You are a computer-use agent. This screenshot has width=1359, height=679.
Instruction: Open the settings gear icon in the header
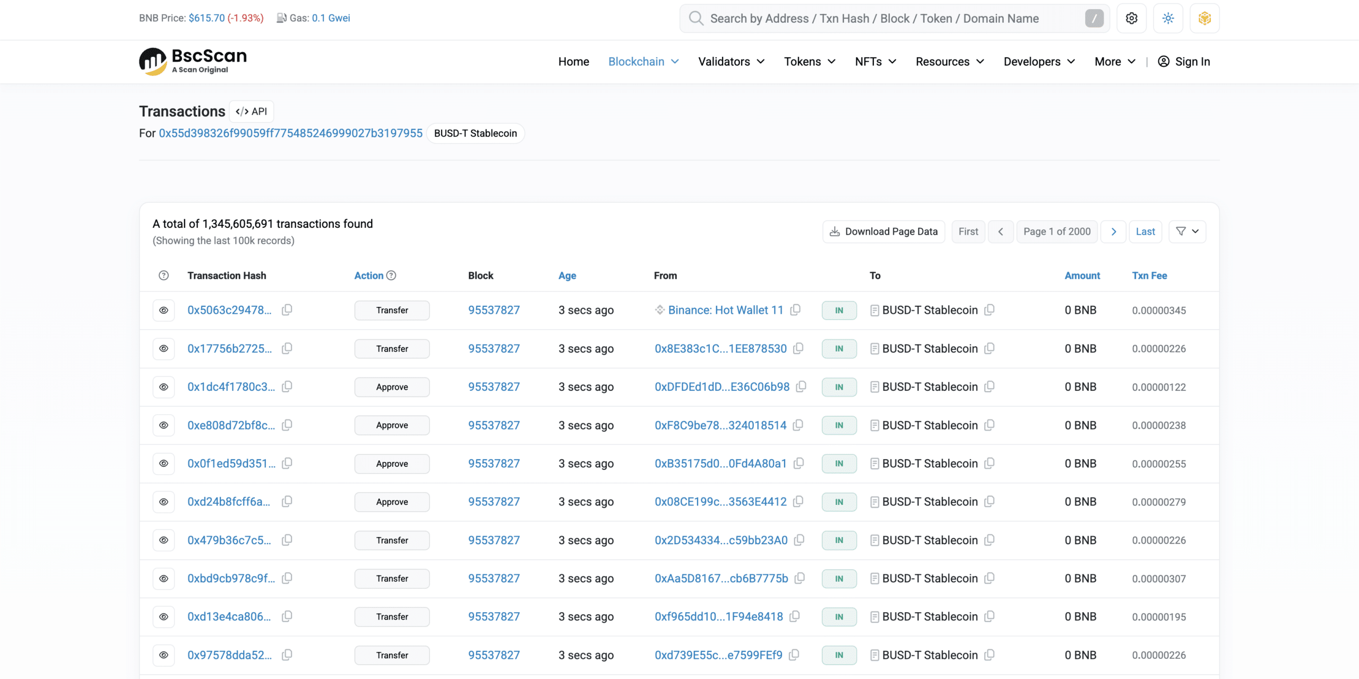pyautogui.click(x=1131, y=18)
